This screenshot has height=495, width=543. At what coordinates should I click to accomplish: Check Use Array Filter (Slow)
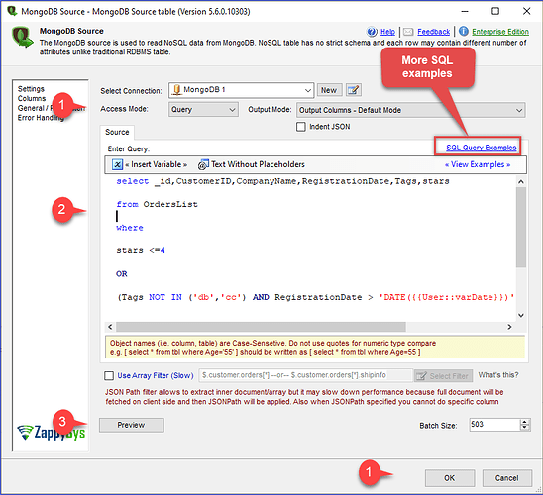109,375
